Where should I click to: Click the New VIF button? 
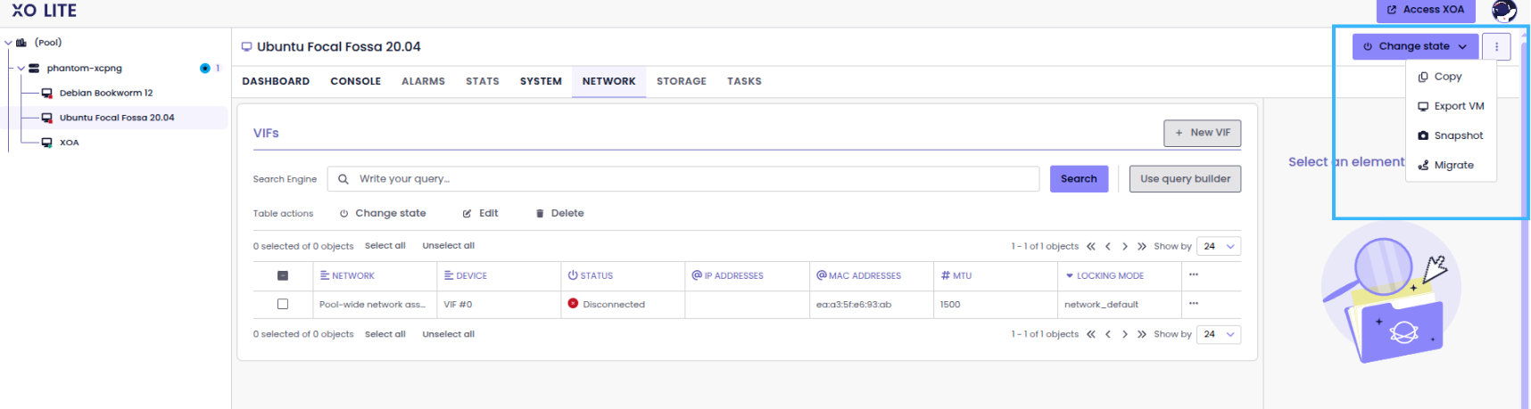(x=1202, y=133)
